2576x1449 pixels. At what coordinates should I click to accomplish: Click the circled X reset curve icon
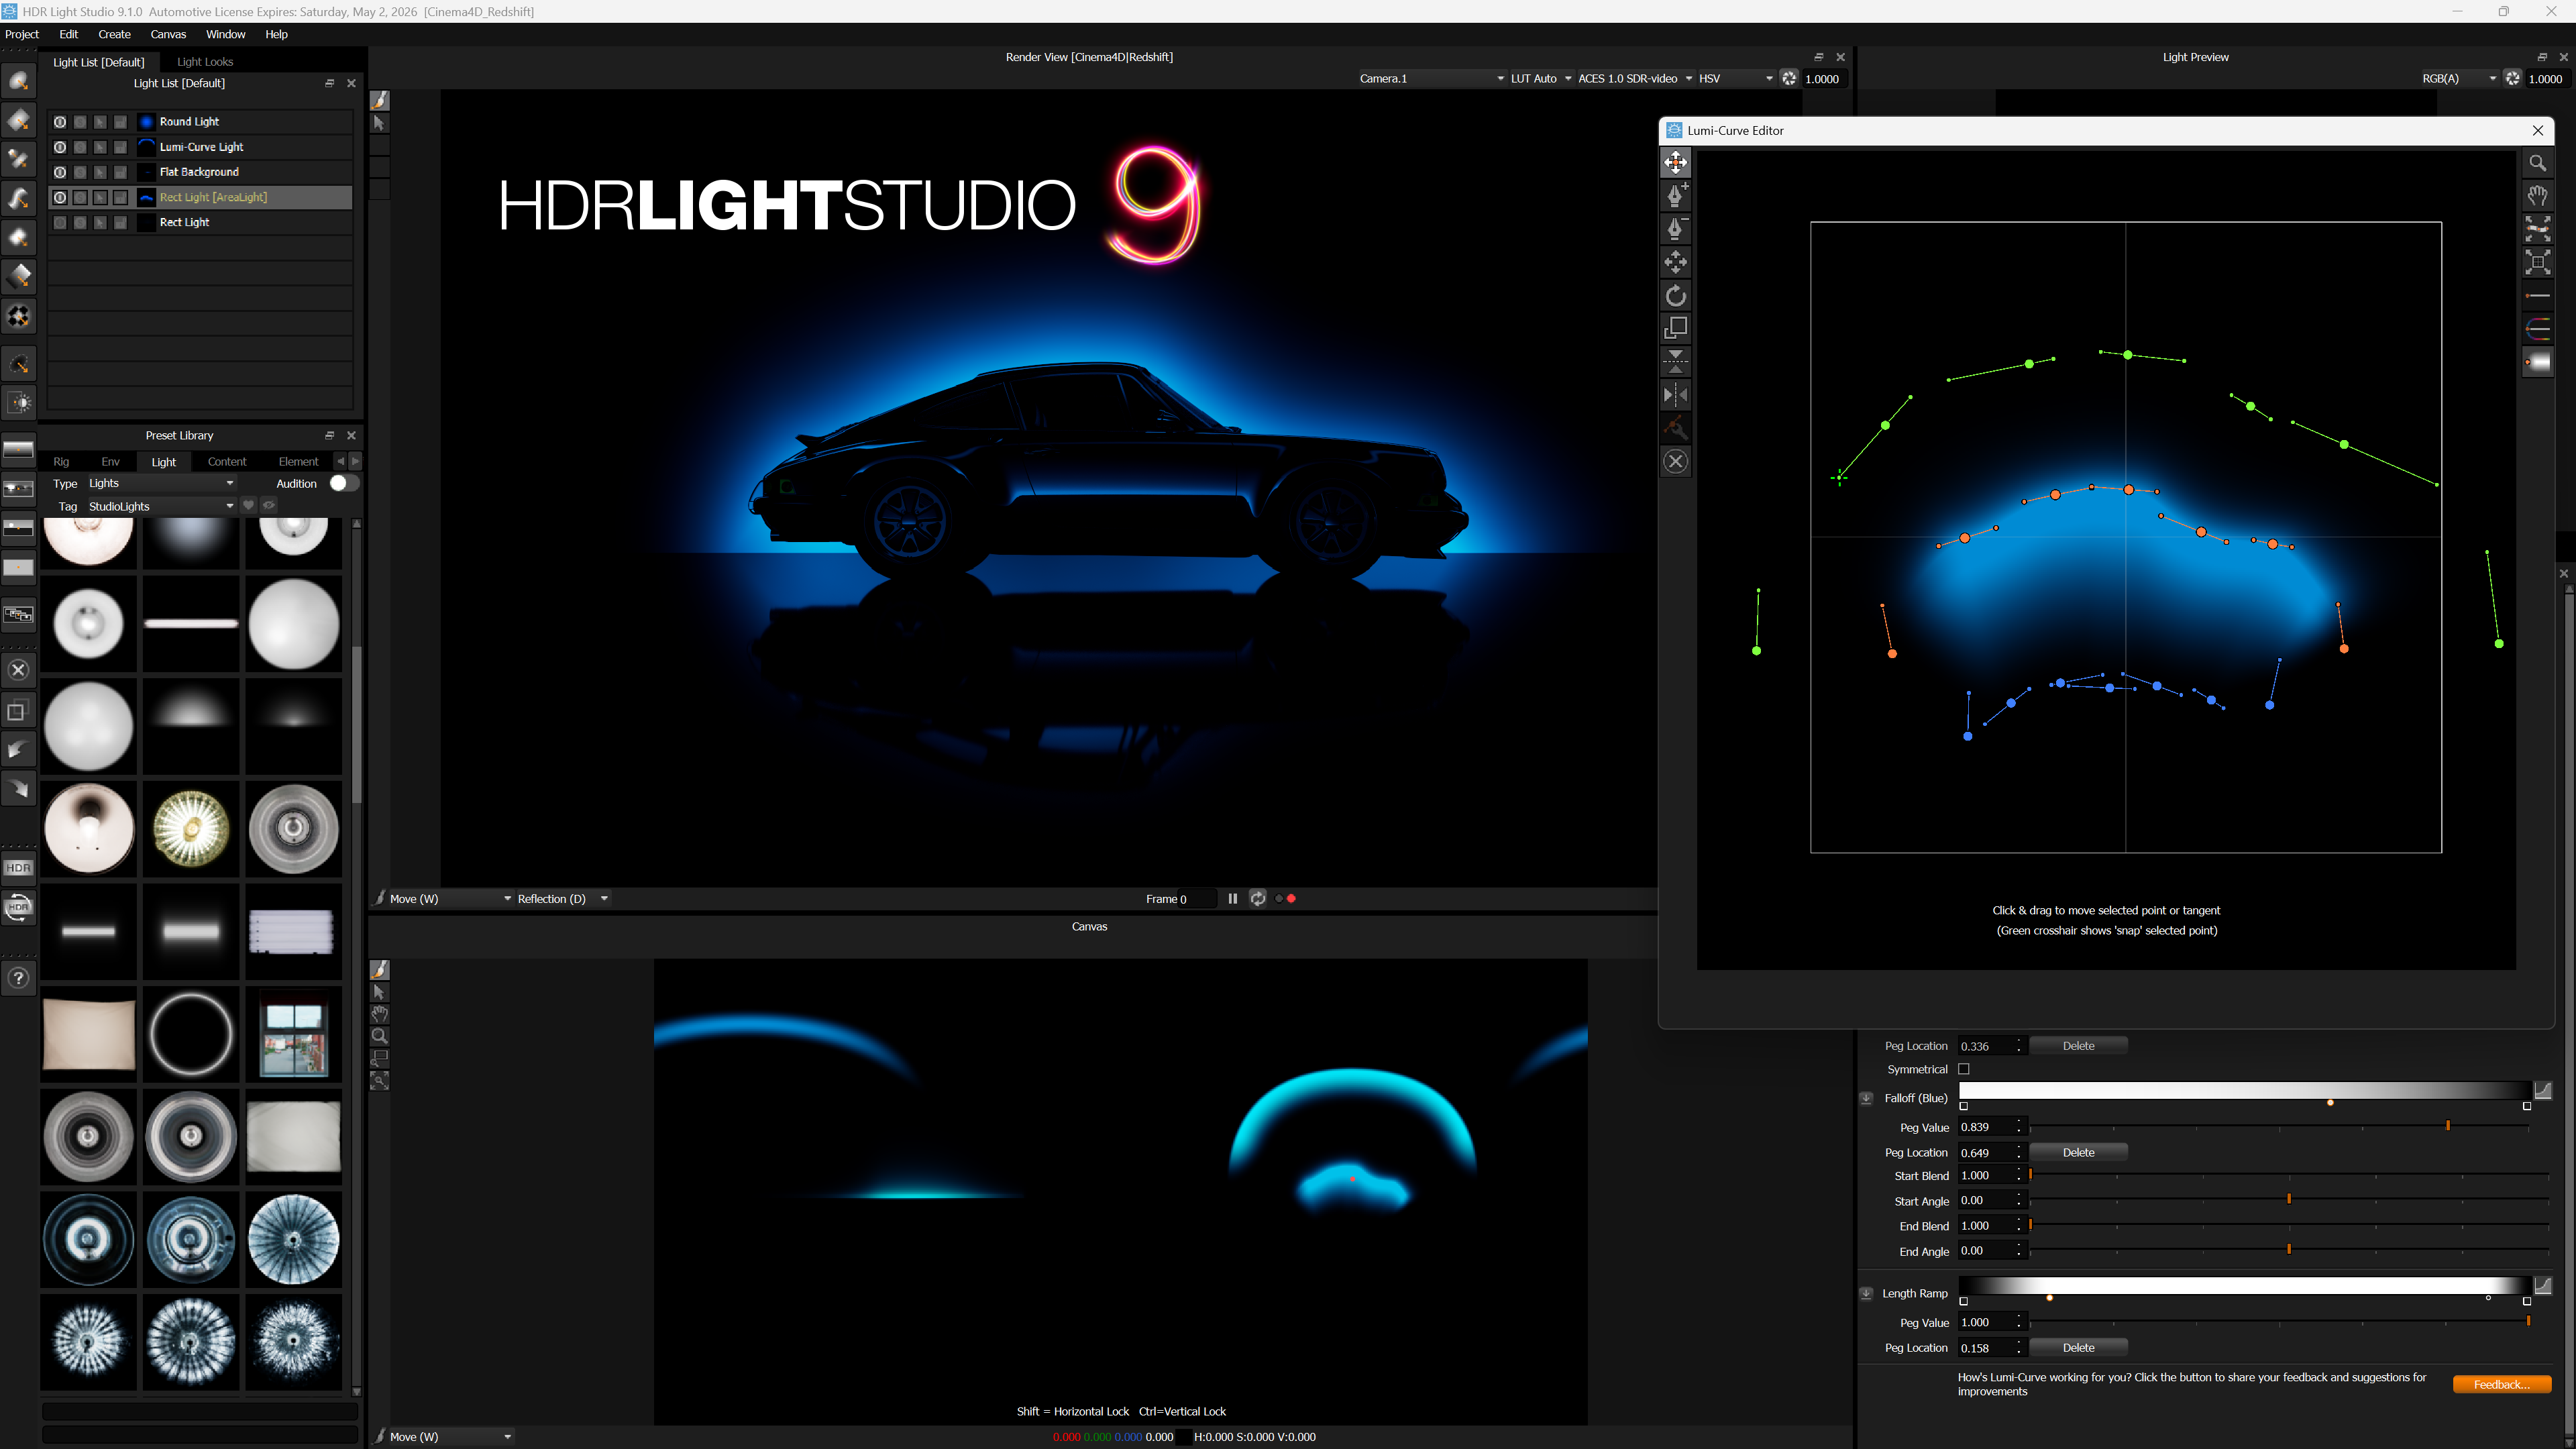(x=1675, y=461)
